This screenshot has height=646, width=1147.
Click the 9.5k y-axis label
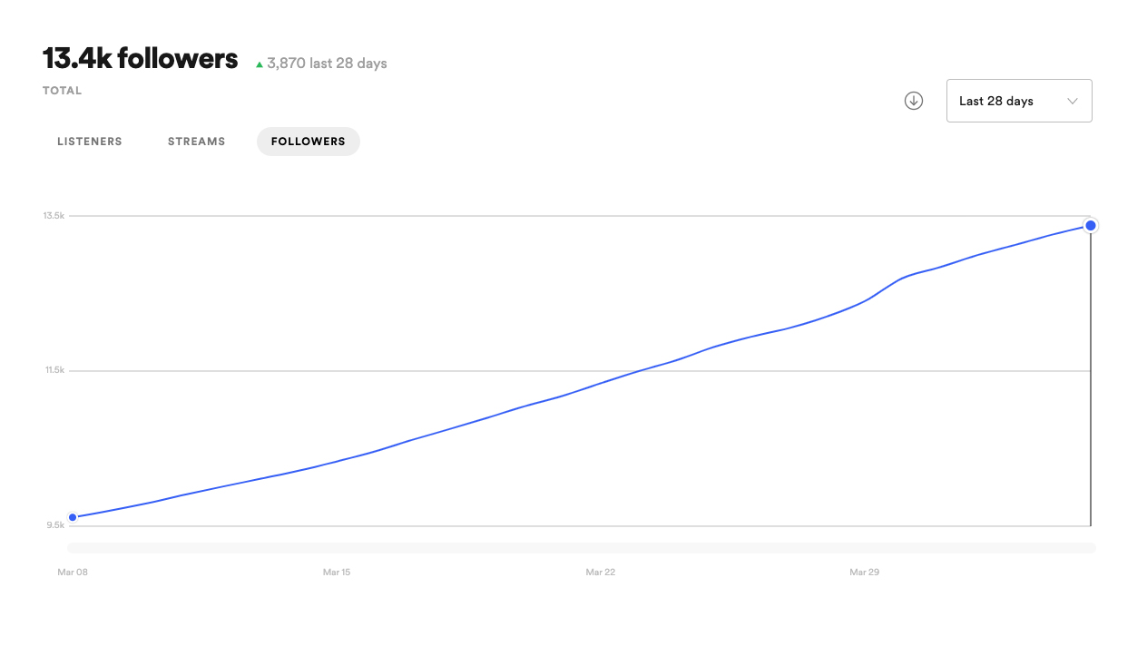click(x=54, y=525)
